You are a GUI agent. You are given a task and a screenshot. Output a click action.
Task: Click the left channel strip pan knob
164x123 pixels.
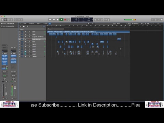4,79
